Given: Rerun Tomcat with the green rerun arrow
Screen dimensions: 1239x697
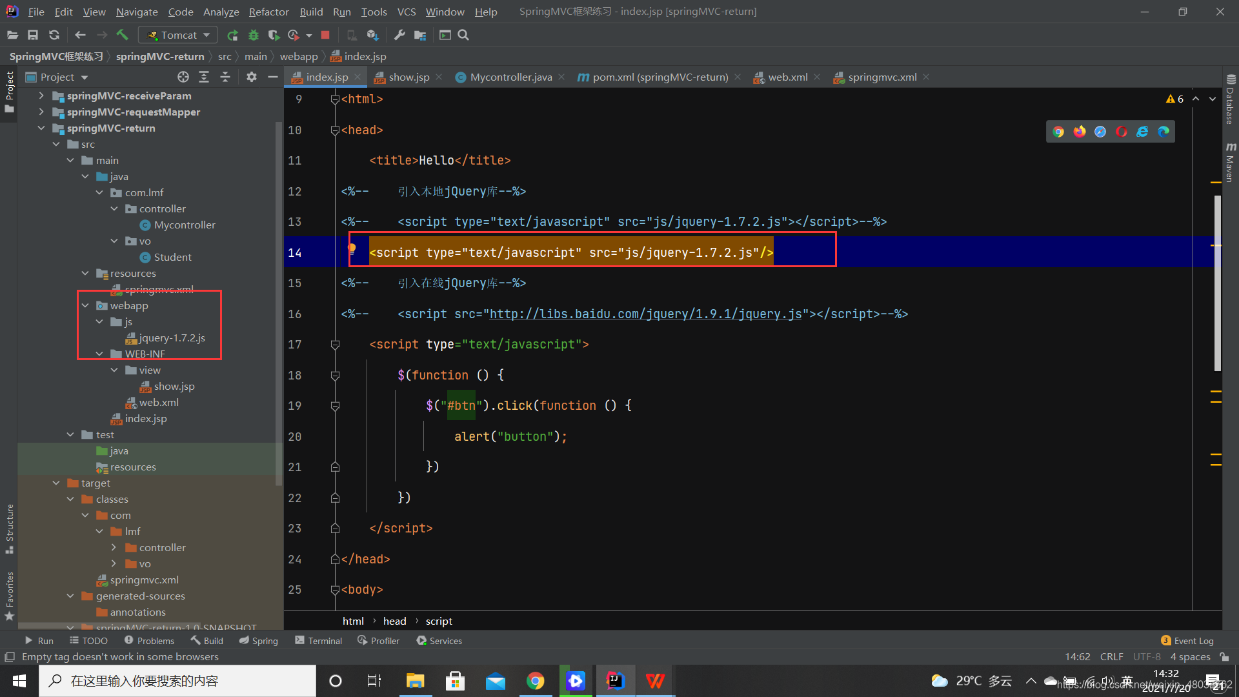Looking at the screenshot, I should [x=232, y=35].
